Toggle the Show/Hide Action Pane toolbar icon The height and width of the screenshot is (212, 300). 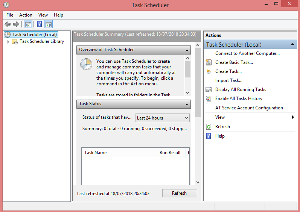(49, 24)
